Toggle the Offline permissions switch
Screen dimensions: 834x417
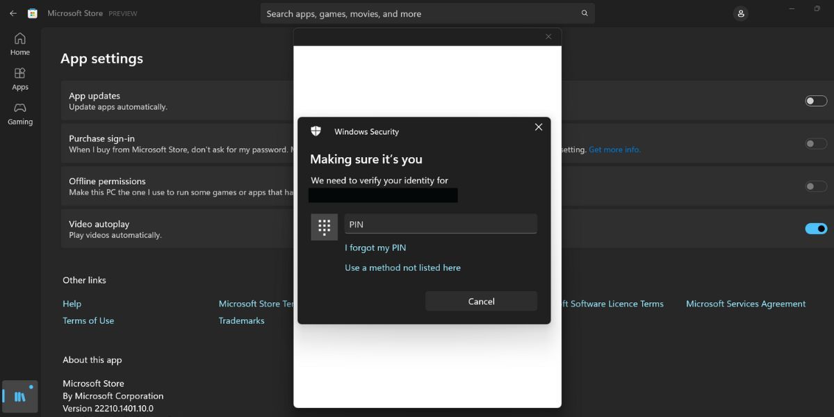816,186
